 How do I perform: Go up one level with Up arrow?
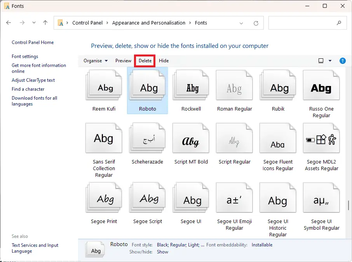(45, 23)
